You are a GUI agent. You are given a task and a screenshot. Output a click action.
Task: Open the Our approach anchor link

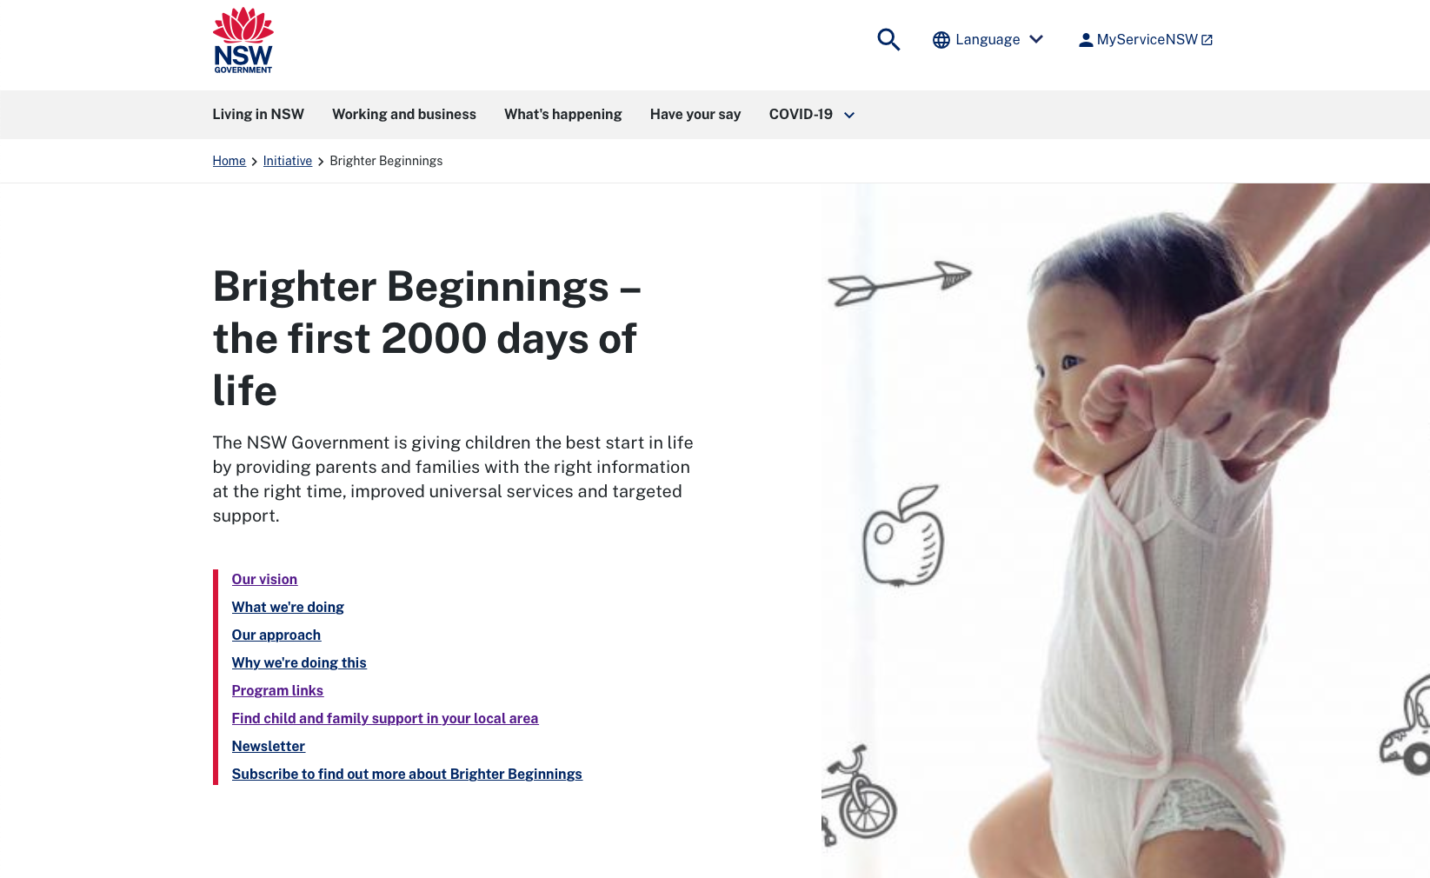[x=276, y=635]
